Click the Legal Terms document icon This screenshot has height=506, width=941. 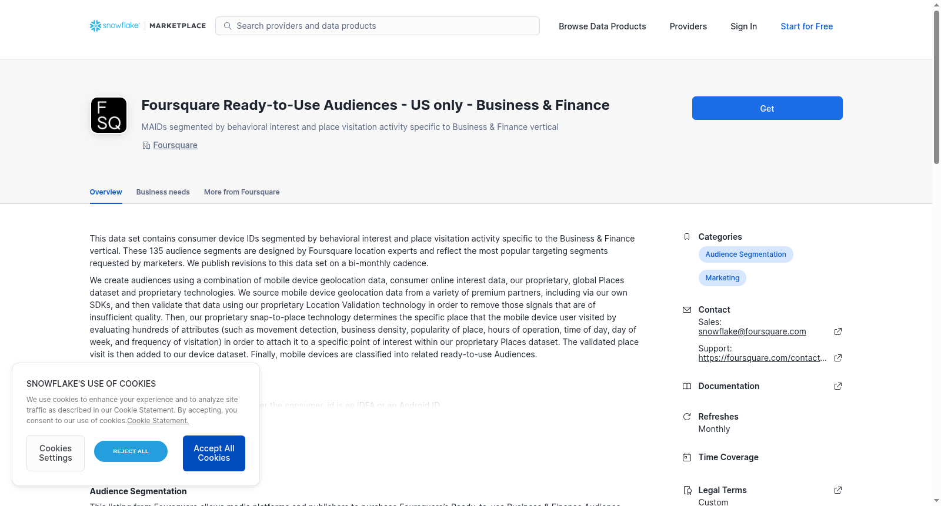click(x=687, y=490)
